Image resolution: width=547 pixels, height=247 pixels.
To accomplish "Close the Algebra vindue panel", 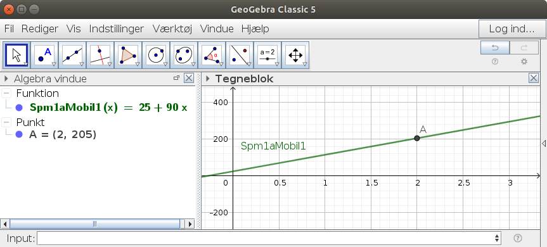I will pyautogui.click(x=189, y=78).
